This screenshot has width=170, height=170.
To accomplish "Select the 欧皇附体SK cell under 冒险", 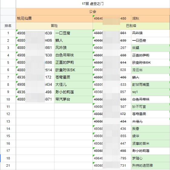I will 74,70.
